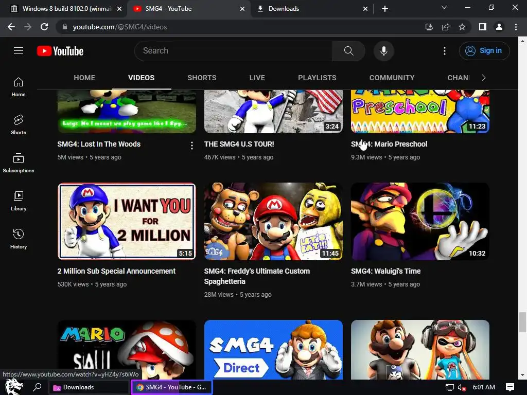Open a new browser tab

pyautogui.click(x=385, y=9)
